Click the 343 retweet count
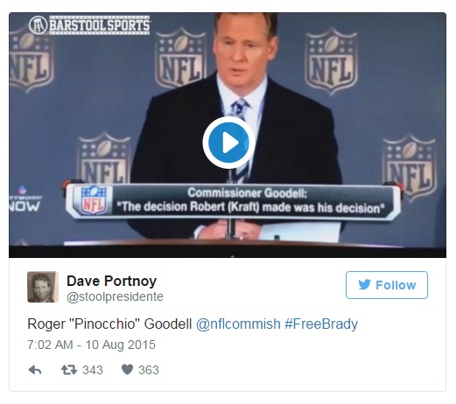Screen dimensions: 456x404 pos(93,370)
